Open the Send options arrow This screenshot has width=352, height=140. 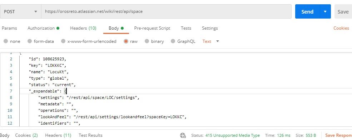(x=325, y=11)
